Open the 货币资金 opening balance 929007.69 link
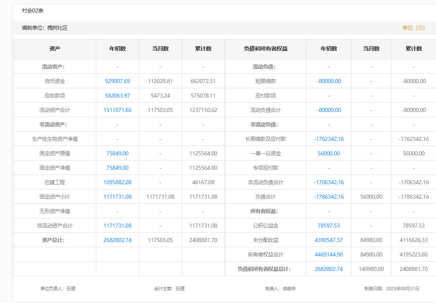 tap(117, 81)
